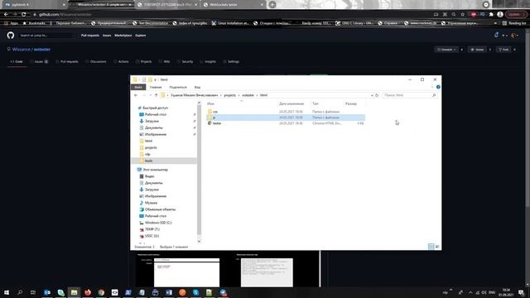Open Explore in GitHub header

pos(141,35)
